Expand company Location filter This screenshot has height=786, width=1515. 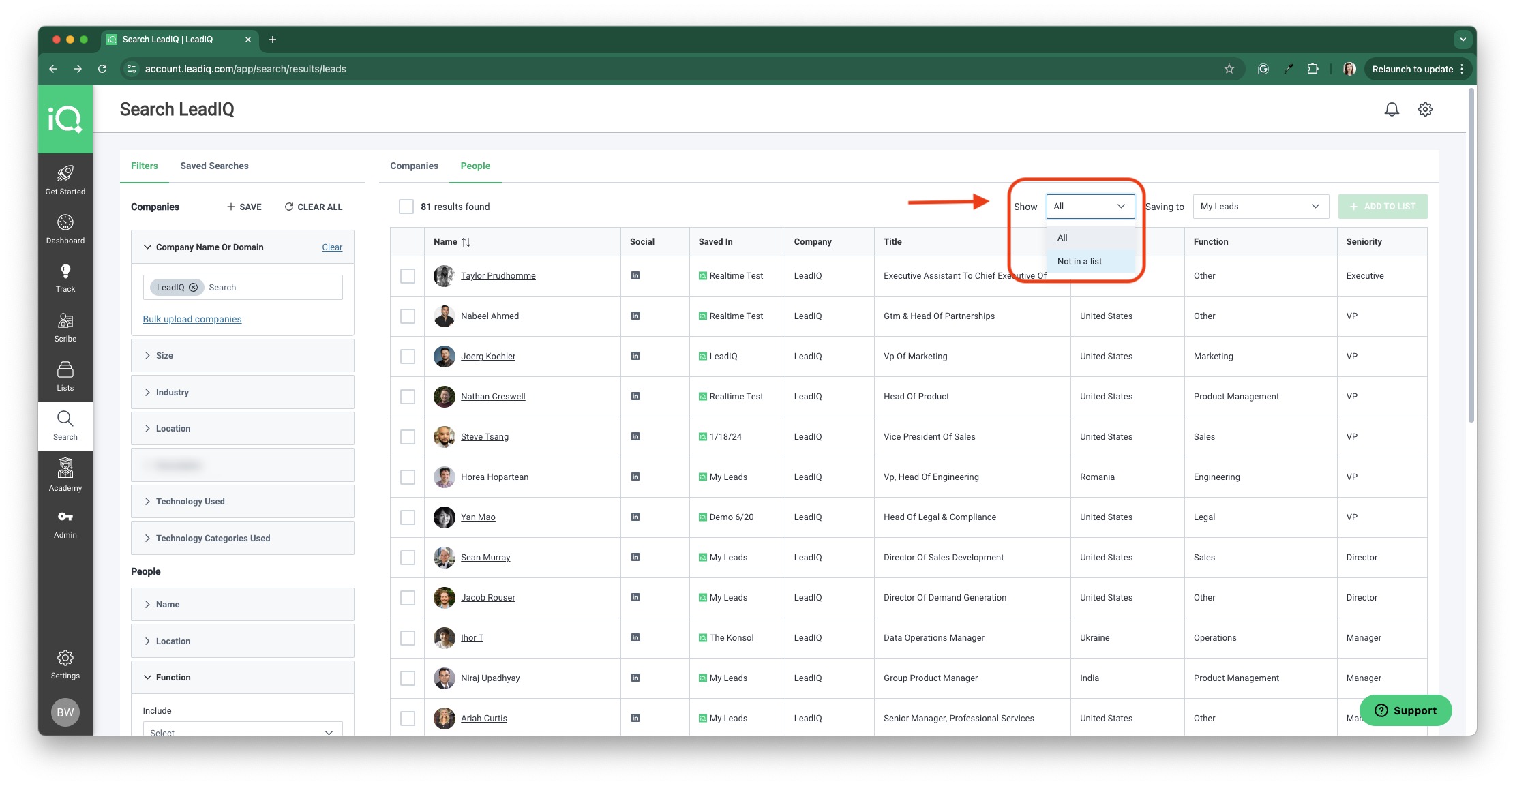coord(243,429)
